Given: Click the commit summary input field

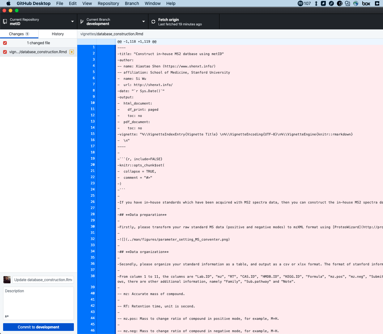Looking at the screenshot, I should (x=43, y=280).
